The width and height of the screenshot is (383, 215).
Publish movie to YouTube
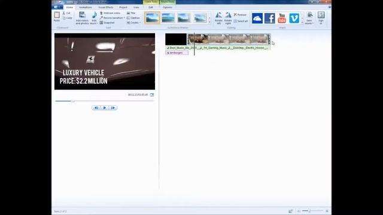282,19
